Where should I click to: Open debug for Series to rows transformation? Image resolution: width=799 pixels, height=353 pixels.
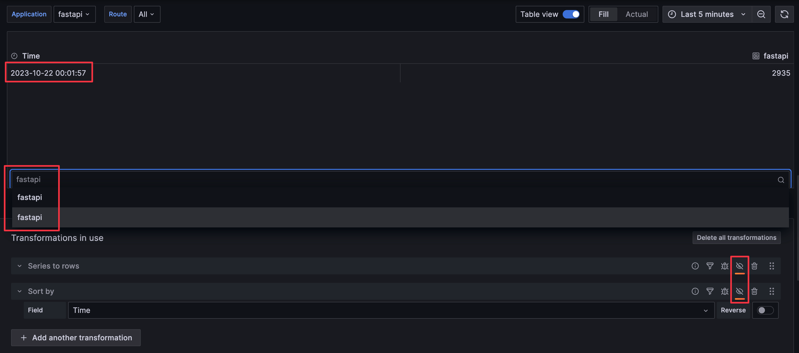click(725, 266)
